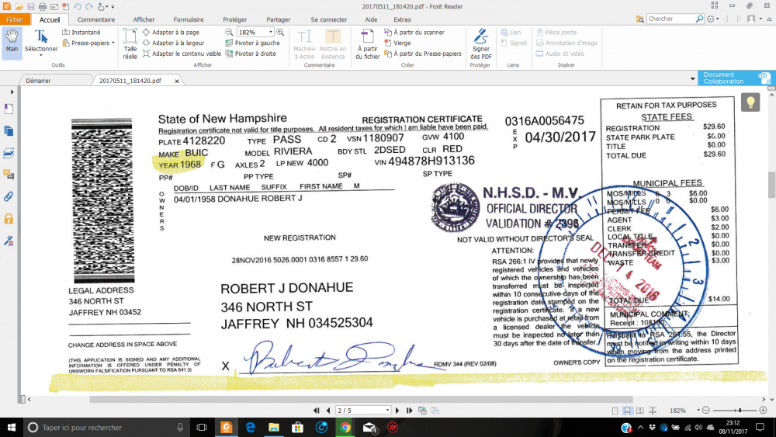The image size is (776, 437).
Task: Choose the Sélectionner text tool
Action: pos(41,41)
